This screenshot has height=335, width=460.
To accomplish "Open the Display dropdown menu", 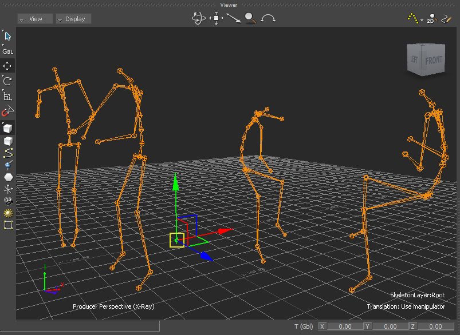I will point(73,19).
